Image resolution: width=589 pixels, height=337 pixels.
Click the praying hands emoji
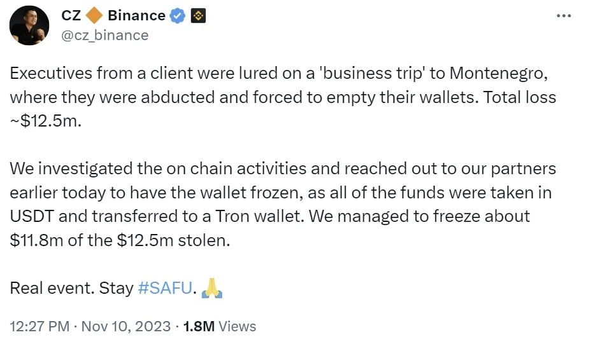tap(211, 289)
